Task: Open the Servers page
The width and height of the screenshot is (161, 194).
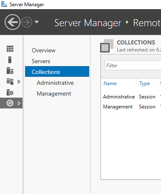Action: [41, 61]
